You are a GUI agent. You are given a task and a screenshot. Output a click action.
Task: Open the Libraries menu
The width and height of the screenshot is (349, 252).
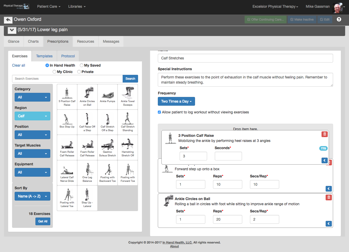[x=77, y=6]
